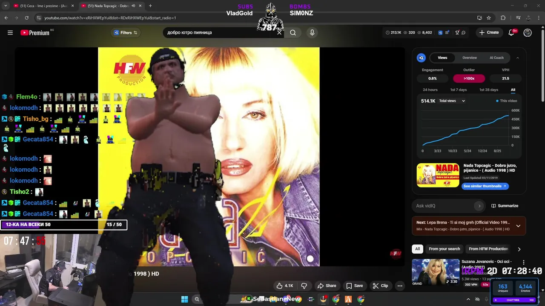545x306 pixels.
Task: Reload the page in Chrome
Action: 26,18
